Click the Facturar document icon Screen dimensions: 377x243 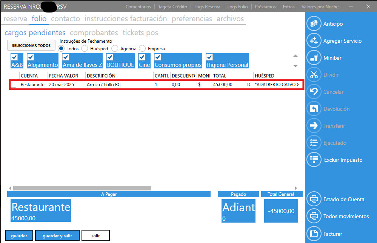[x=314, y=234]
